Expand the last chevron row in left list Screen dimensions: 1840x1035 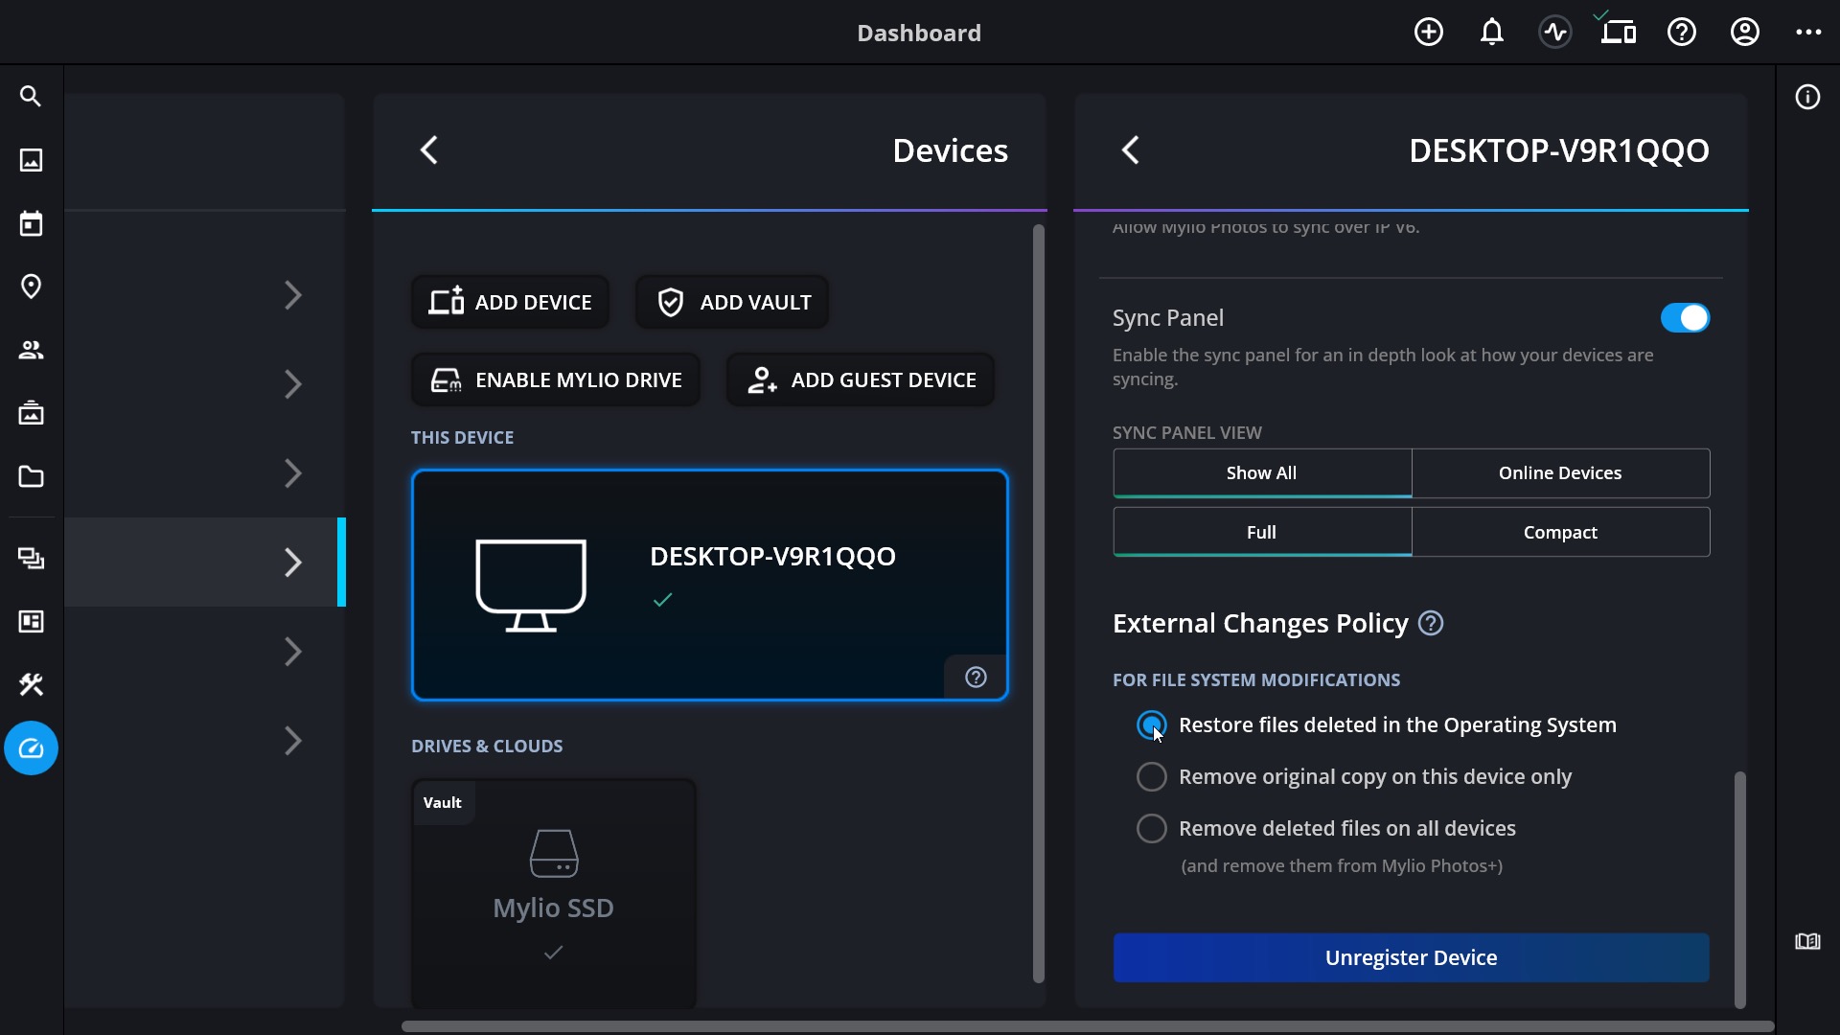(x=293, y=741)
